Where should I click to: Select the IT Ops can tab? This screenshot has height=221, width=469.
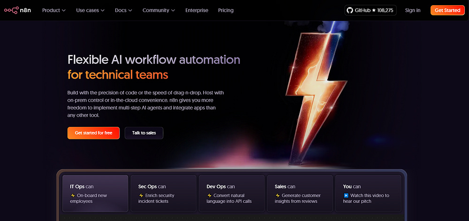(95, 193)
